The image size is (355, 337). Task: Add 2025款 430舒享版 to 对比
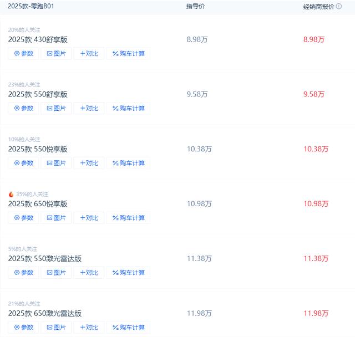pos(89,53)
